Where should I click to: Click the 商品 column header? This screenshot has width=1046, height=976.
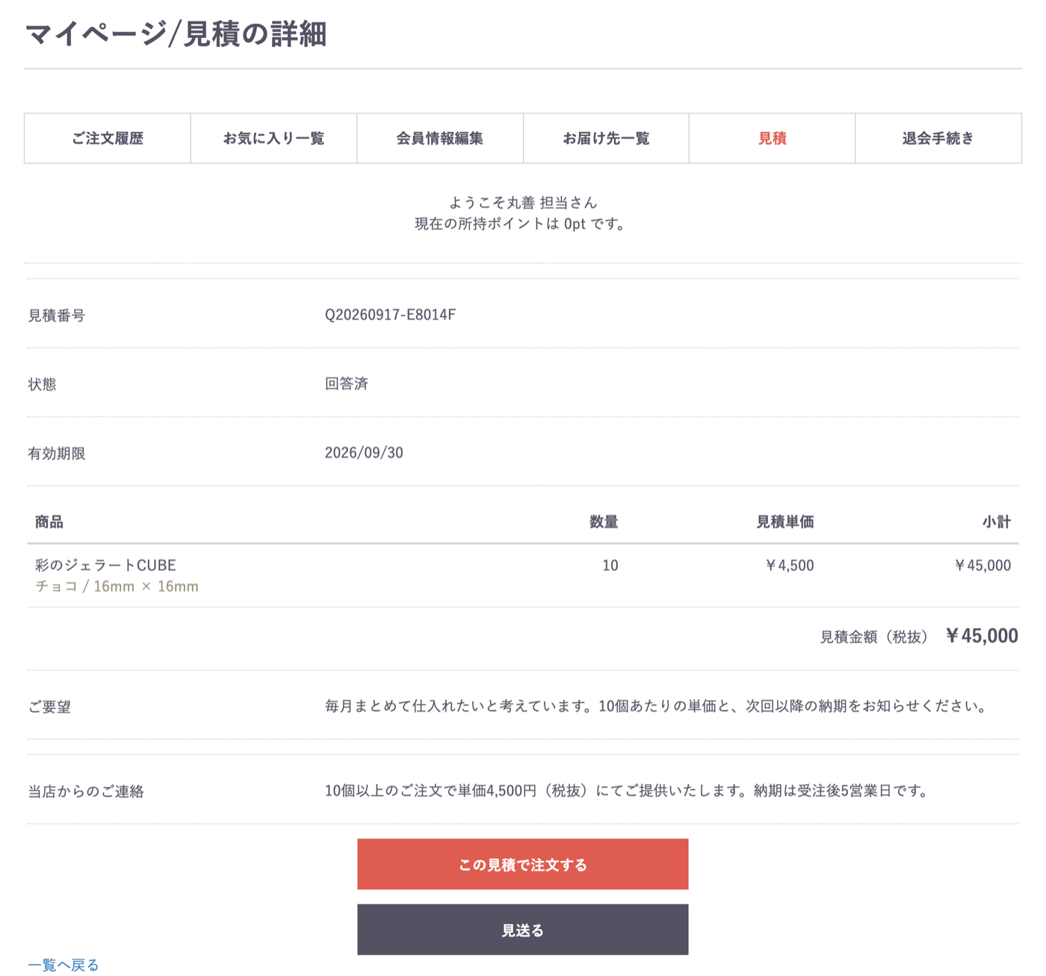tap(49, 522)
